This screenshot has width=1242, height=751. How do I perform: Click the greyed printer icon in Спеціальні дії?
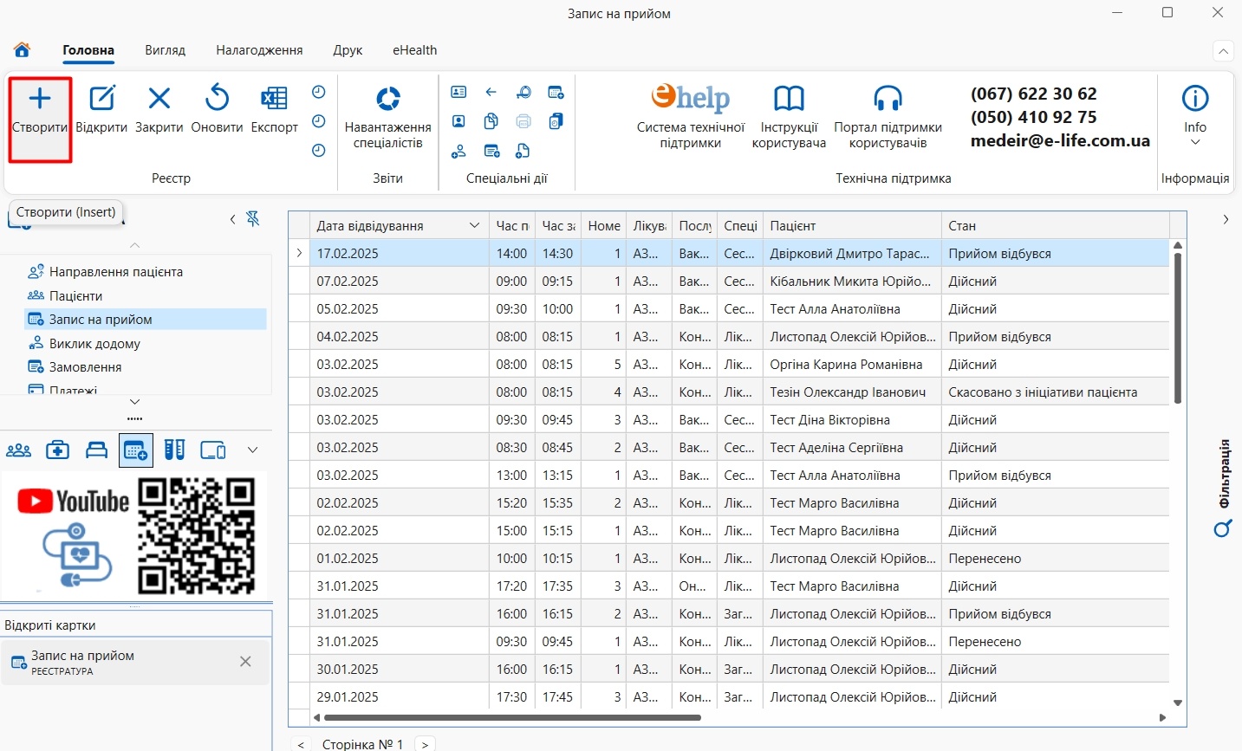click(523, 121)
